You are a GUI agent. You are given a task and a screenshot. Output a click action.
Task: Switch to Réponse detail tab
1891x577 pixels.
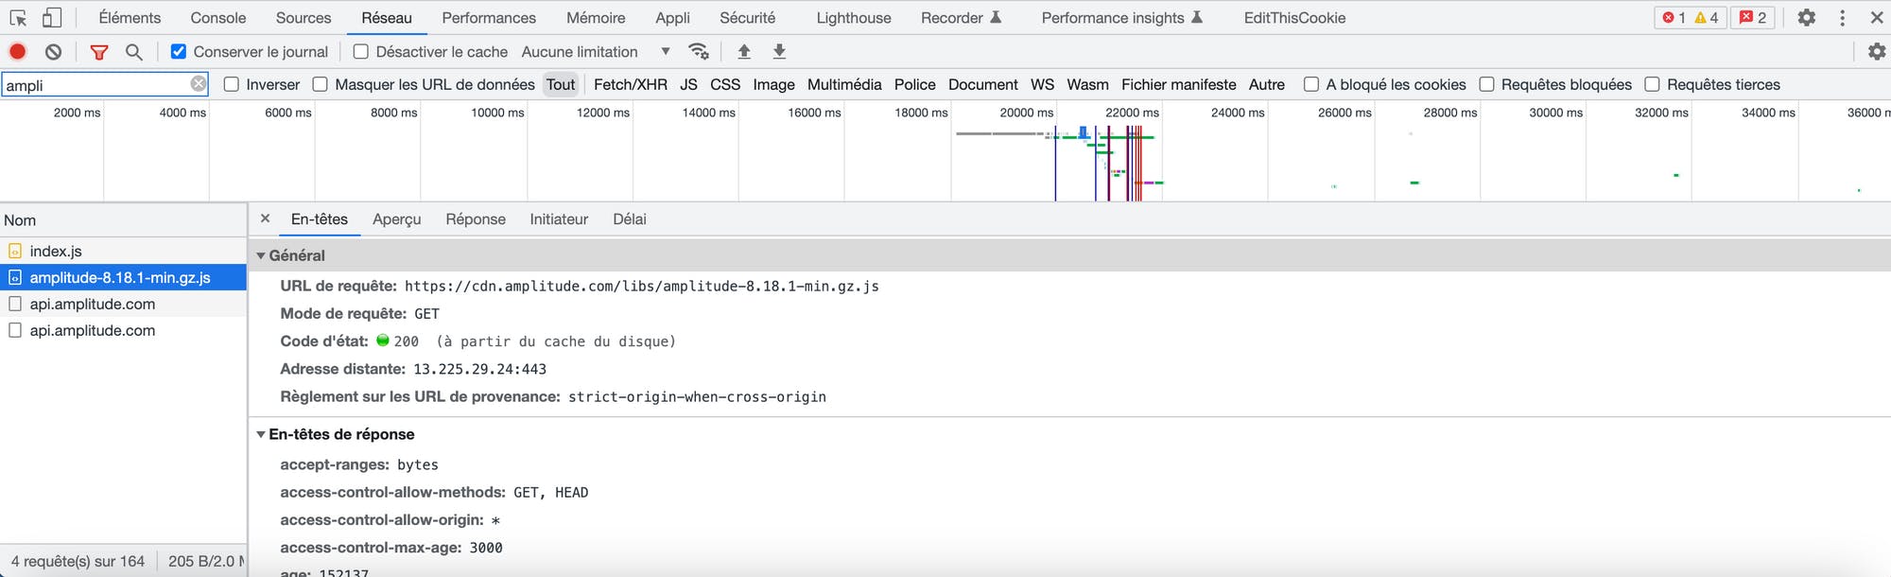pos(476,219)
